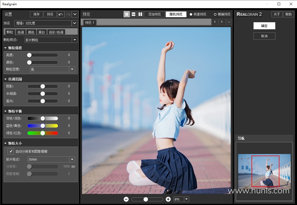Click the 蓝色/黄色 balance slider handle
The width and height of the screenshot is (297, 205).
tap(43, 126)
